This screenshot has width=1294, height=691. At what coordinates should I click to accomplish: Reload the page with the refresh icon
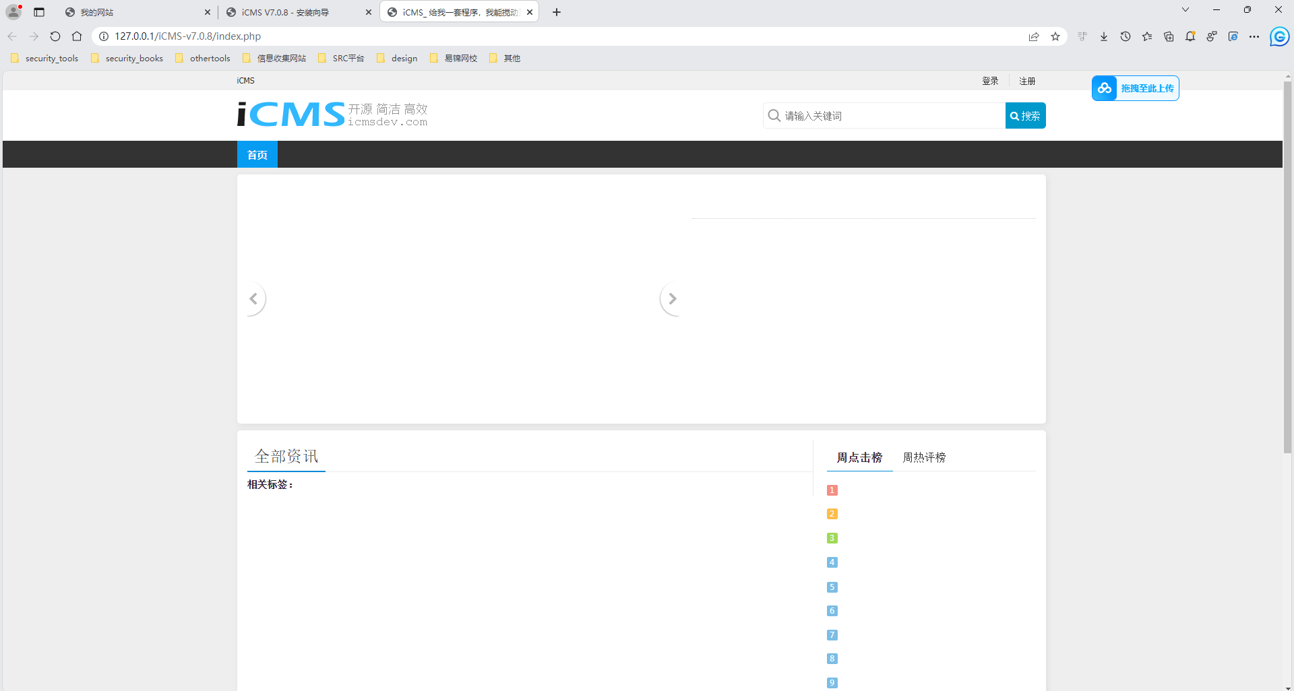click(x=55, y=36)
